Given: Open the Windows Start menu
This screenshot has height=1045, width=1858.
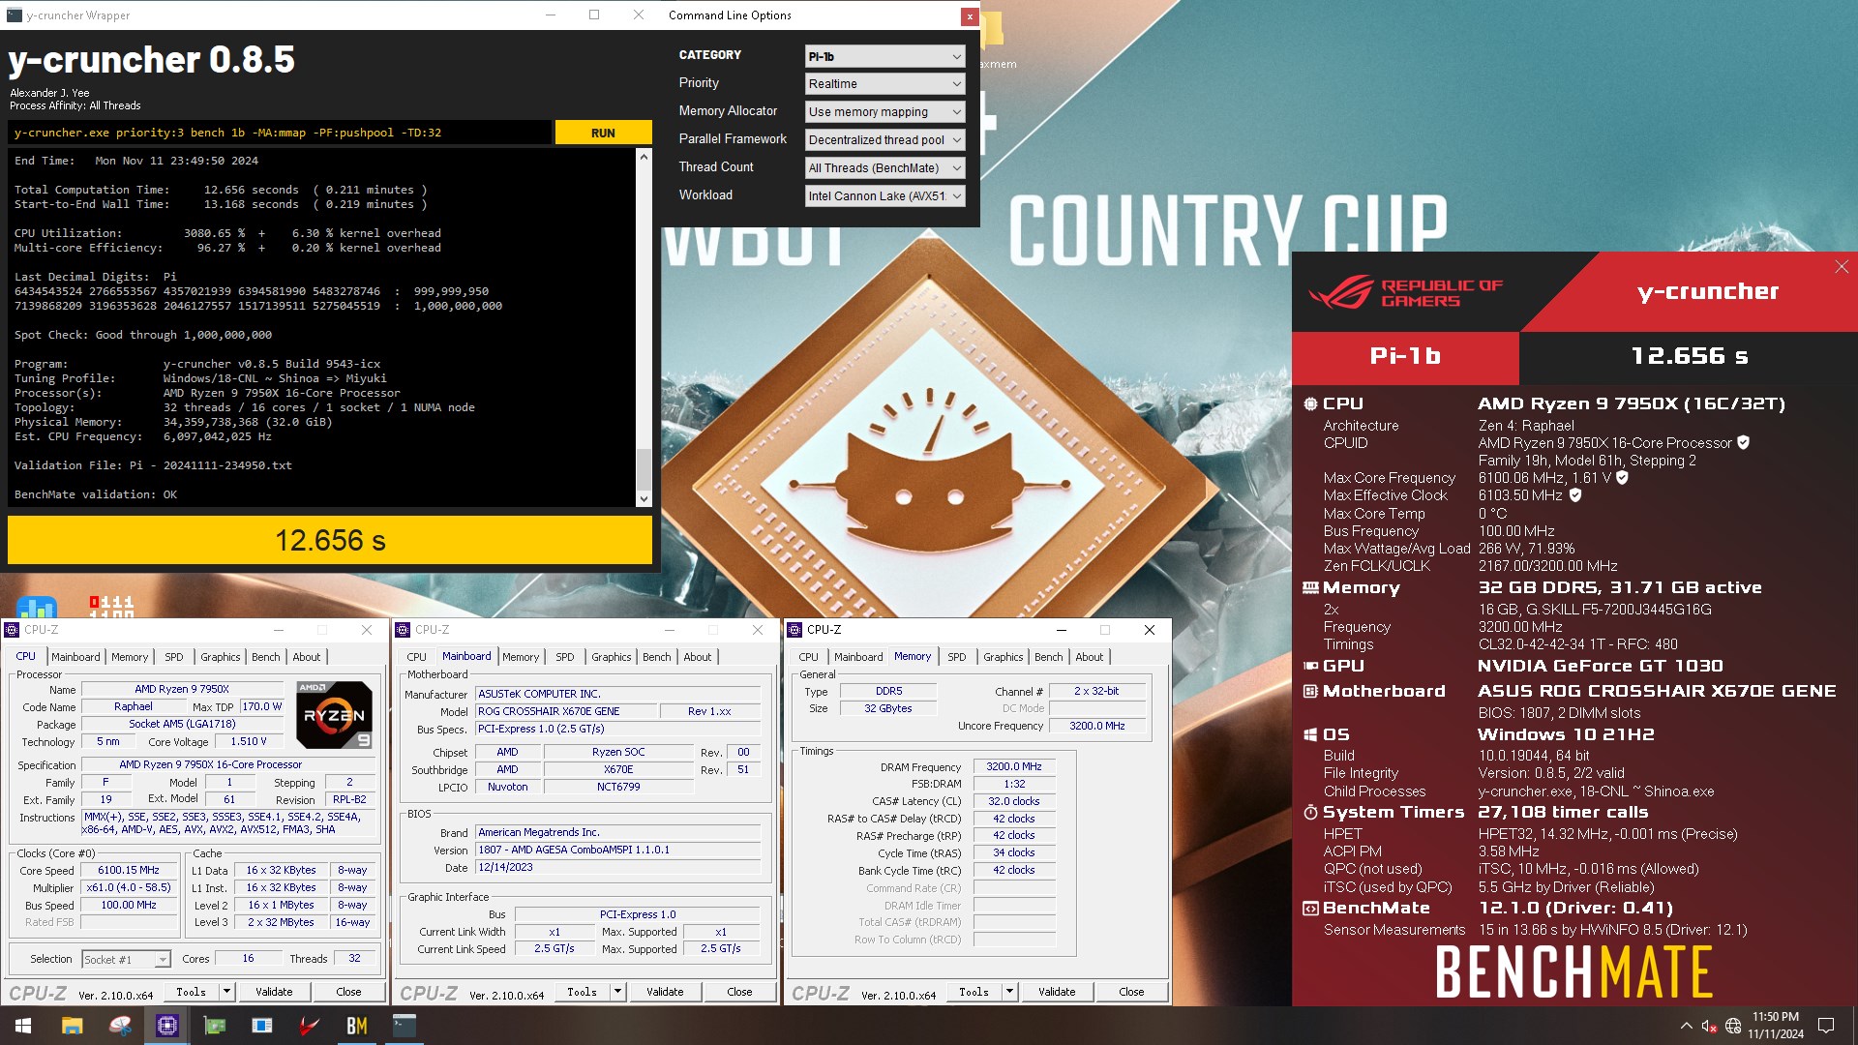Looking at the screenshot, I should coord(23,1026).
